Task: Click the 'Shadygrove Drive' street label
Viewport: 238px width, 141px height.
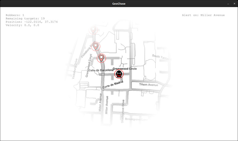Action: coord(123,111)
